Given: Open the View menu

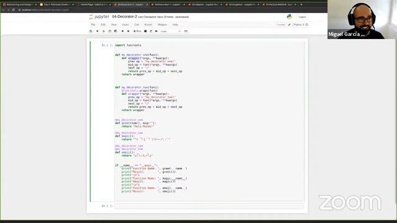Looking at the screenshot, I should click(114, 25).
